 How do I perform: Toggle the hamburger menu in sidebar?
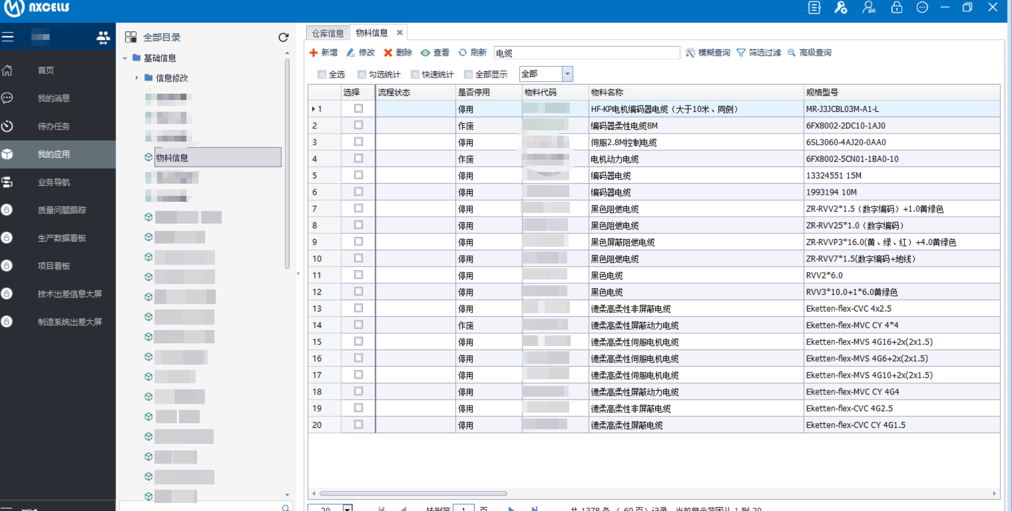coord(8,37)
